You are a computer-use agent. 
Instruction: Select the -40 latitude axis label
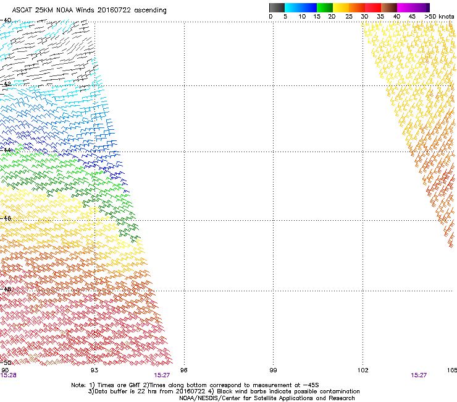click(6, 20)
